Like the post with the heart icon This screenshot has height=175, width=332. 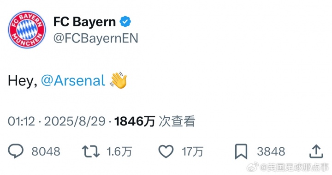point(166,151)
